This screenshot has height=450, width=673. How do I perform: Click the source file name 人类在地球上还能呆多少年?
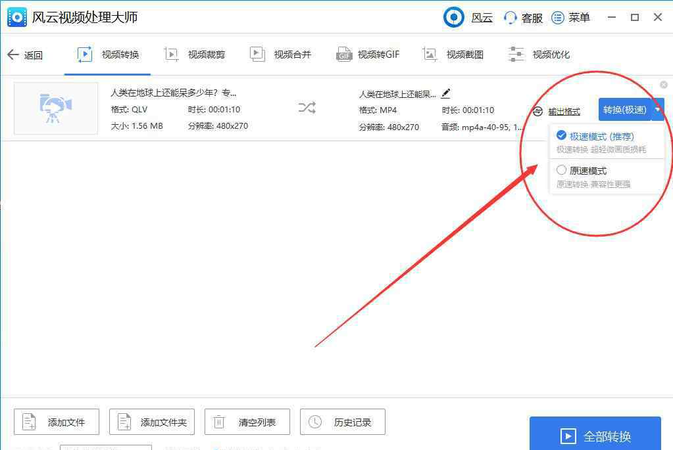[174, 93]
